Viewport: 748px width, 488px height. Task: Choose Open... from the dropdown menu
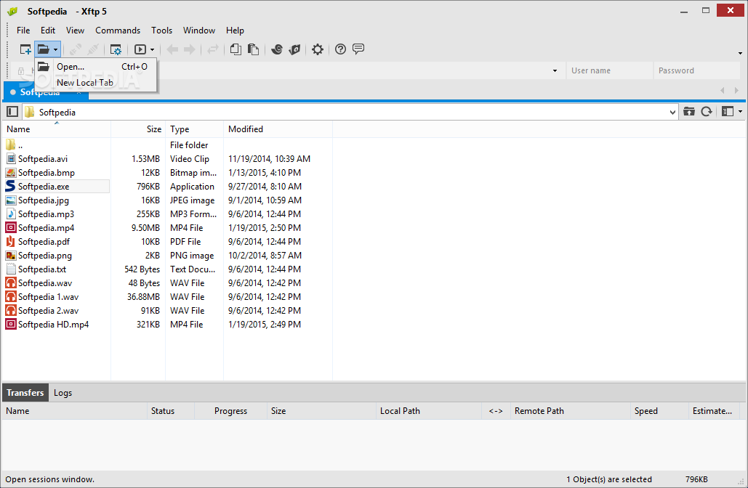click(x=96, y=67)
